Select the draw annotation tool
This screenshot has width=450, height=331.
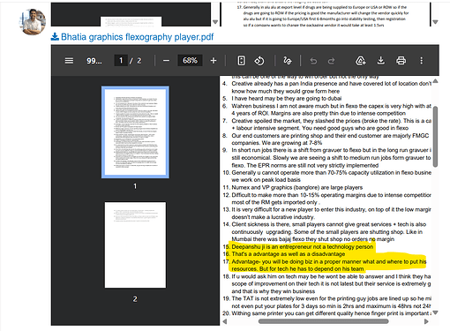click(288, 61)
